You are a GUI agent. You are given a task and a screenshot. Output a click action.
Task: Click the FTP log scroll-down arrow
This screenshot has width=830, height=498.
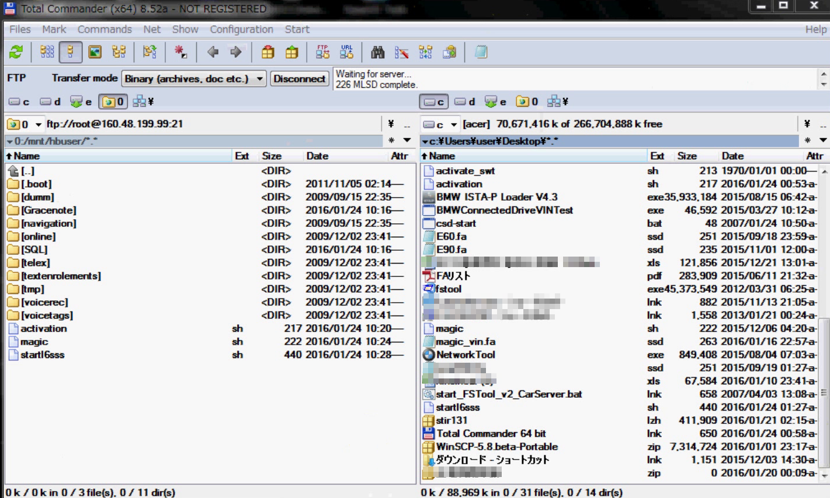point(824,85)
